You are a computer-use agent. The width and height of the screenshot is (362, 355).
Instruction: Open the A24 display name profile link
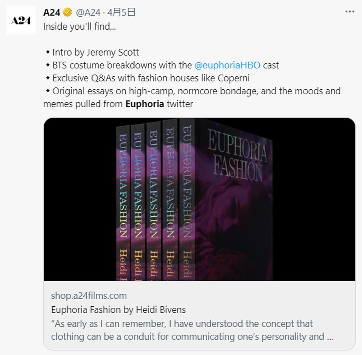coord(52,12)
